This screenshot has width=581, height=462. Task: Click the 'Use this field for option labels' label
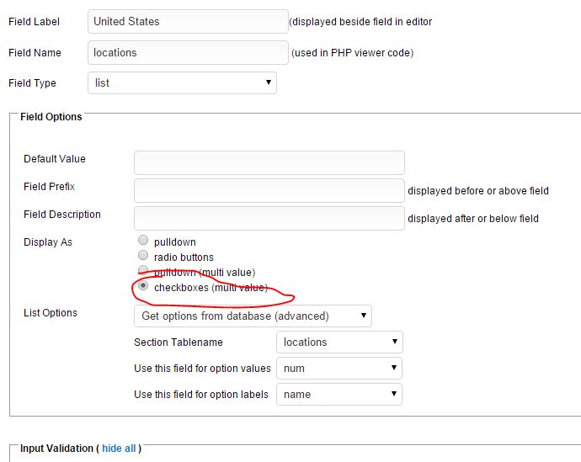click(201, 395)
